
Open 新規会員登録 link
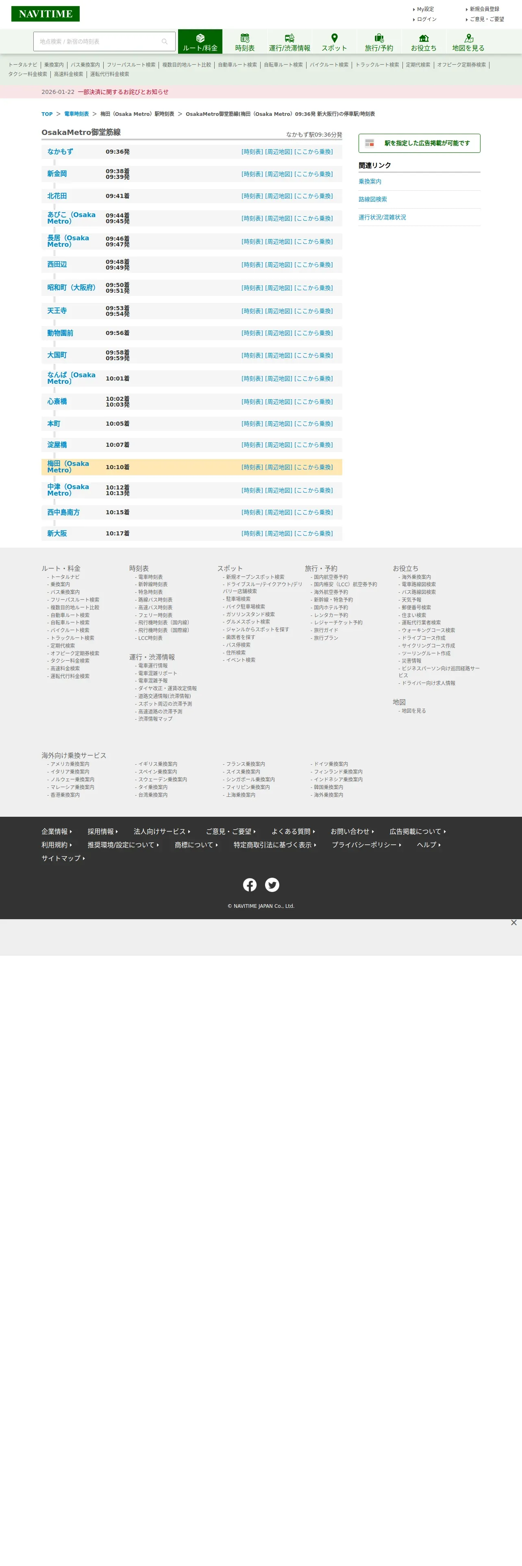(484, 9)
